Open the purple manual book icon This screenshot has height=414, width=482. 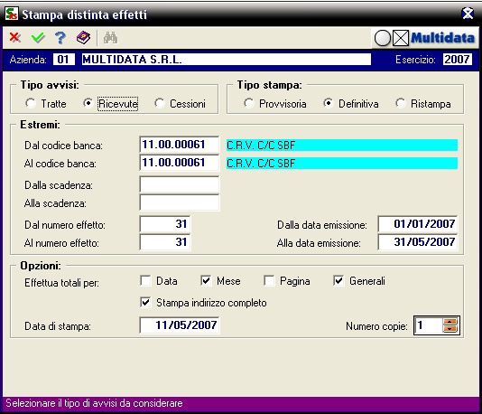pyautogui.click(x=83, y=38)
